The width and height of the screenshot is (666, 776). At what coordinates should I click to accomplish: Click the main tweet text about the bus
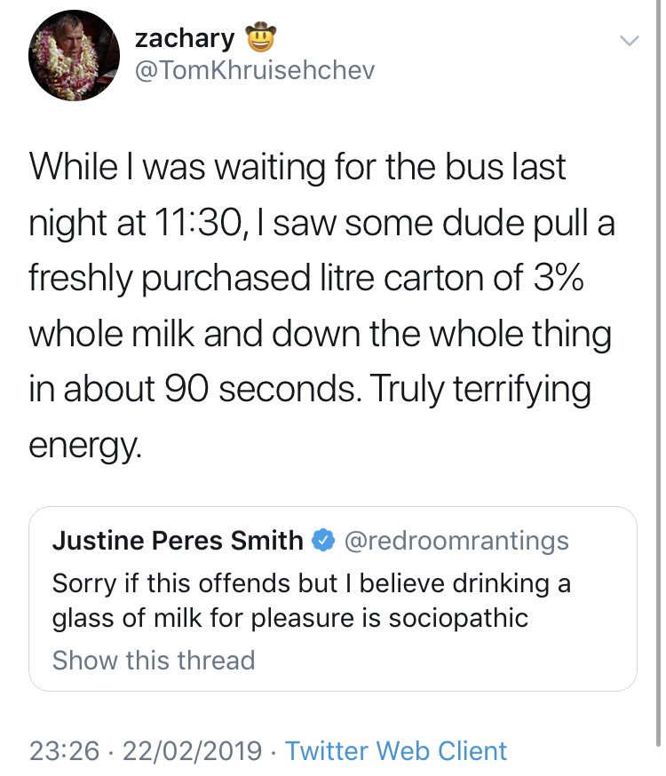(x=321, y=305)
